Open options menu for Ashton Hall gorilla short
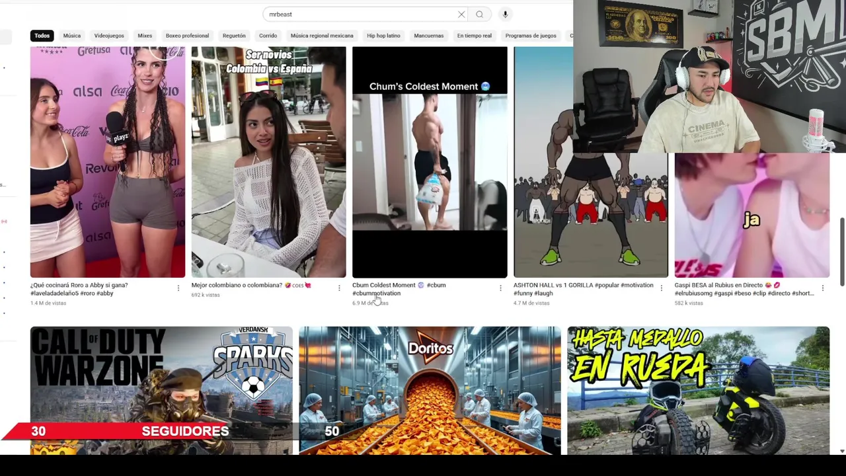 pos(661,288)
